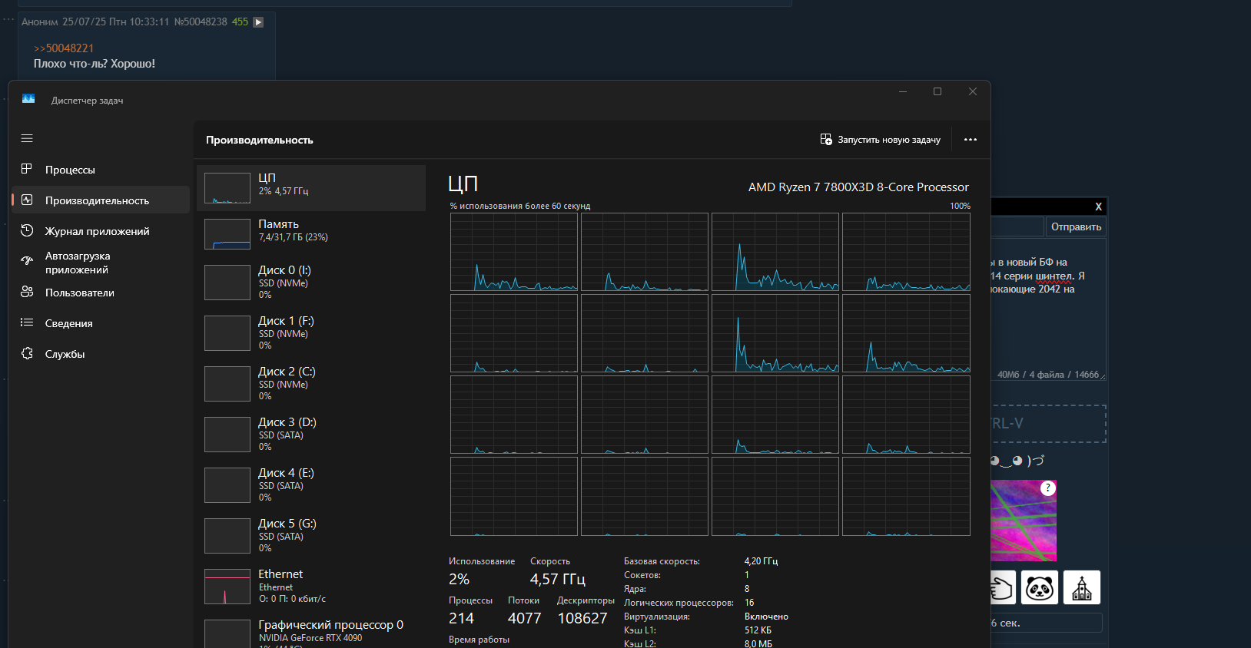
Task: Click the base speed value '4,20 ГГц'
Action: tap(761, 561)
